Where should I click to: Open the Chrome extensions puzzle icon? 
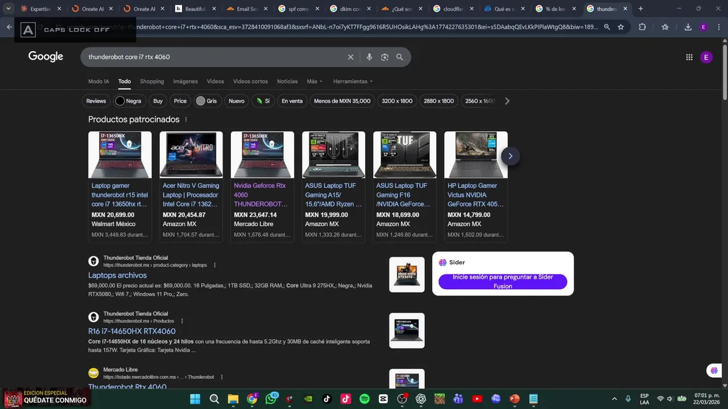click(x=642, y=27)
